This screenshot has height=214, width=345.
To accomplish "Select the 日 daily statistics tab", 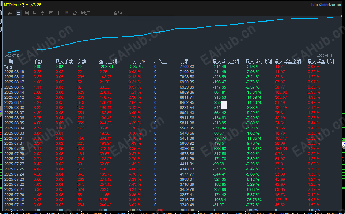I will (19, 13).
